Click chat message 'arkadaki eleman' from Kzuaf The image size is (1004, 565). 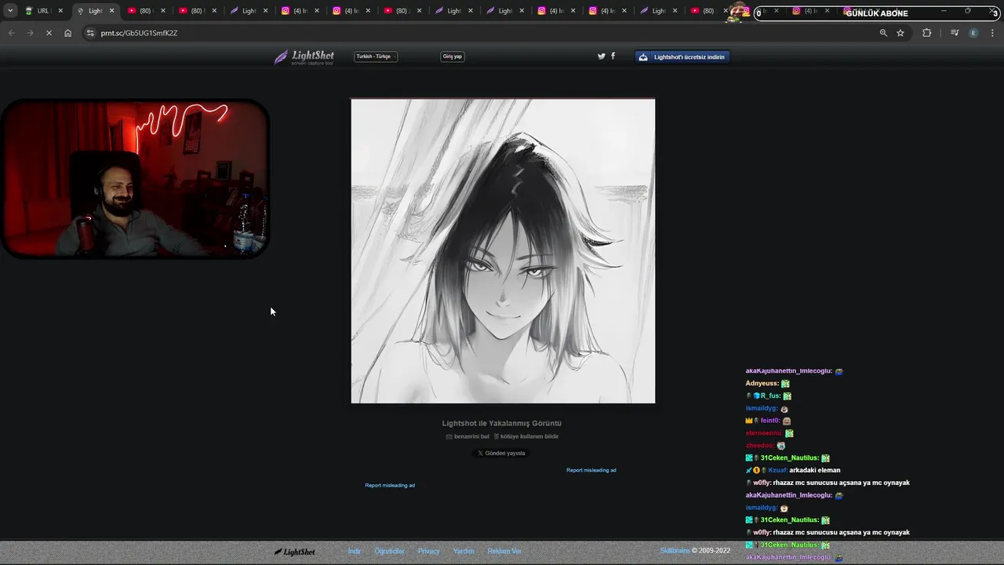[815, 470]
